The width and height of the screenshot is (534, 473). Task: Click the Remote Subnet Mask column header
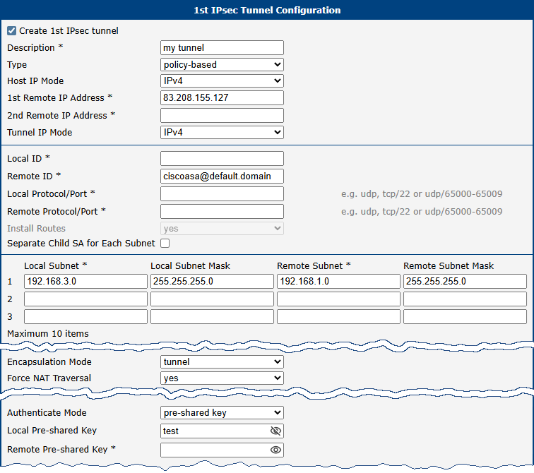(449, 265)
